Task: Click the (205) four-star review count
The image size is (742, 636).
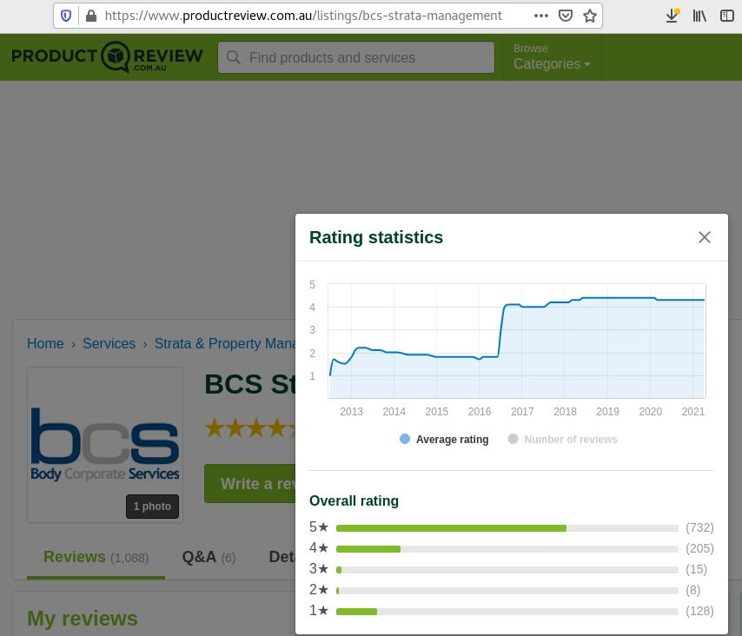Action: (x=700, y=548)
